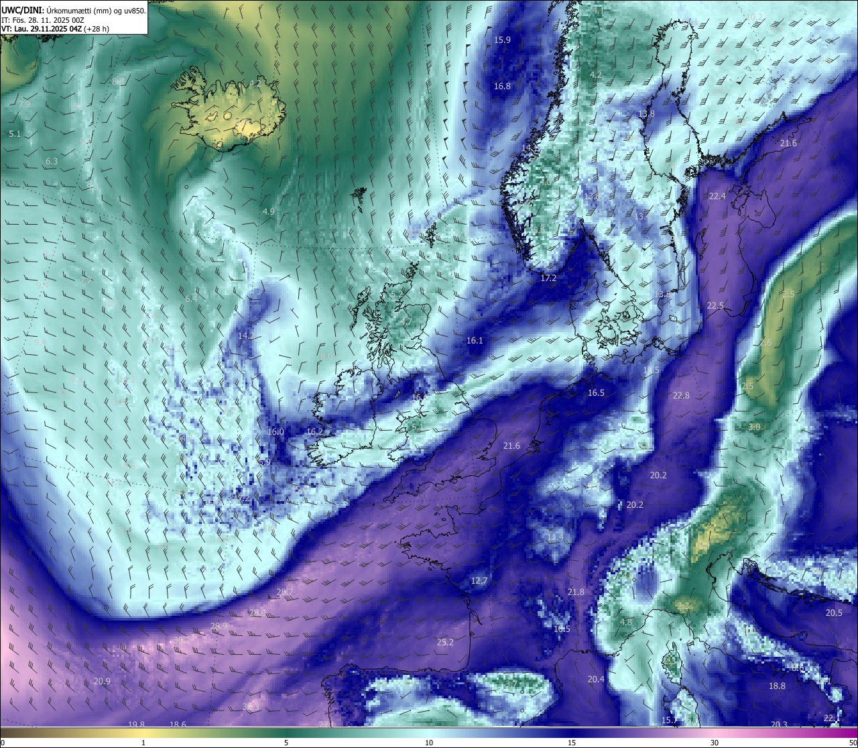Click the 22.8 value on the map
Viewport: 858px width, 748px height.
[681, 395]
